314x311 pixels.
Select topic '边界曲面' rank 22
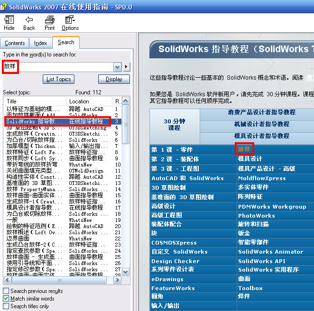click(x=63, y=238)
